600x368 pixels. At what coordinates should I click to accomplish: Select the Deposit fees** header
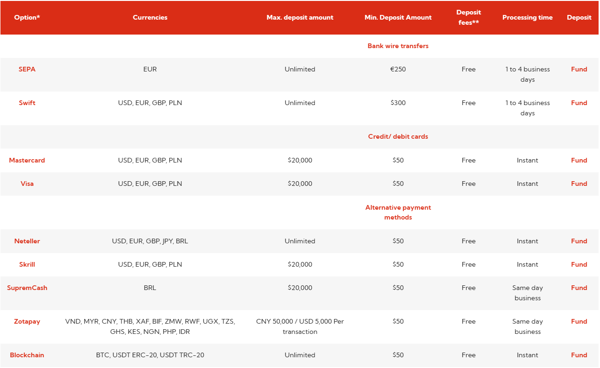[469, 17]
